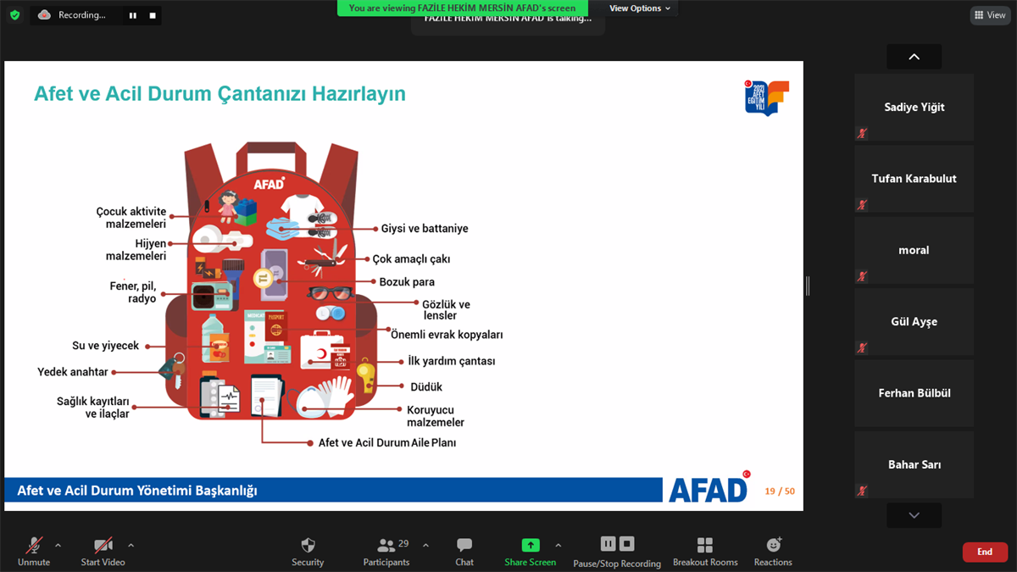This screenshot has width=1017, height=572.
Task: Stop recording beside the Recording... indicator
Action: tap(153, 15)
